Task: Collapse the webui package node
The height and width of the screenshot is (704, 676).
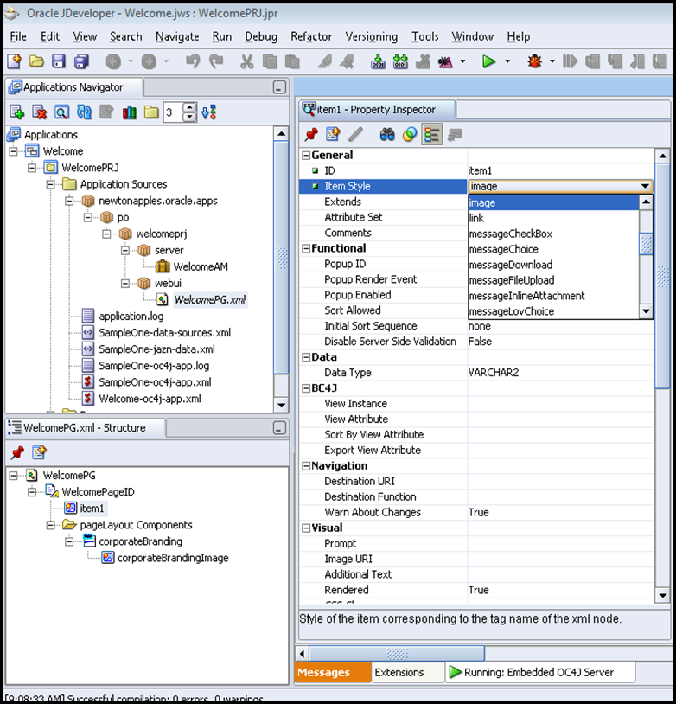Action: pyautogui.click(x=125, y=284)
